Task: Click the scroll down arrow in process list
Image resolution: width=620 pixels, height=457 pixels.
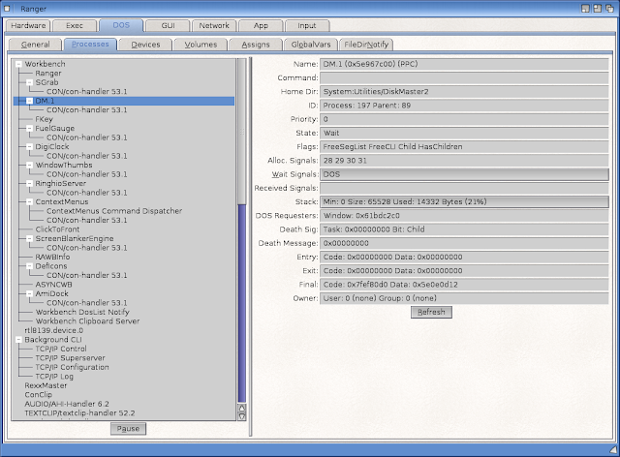Action: click(x=242, y=414)
